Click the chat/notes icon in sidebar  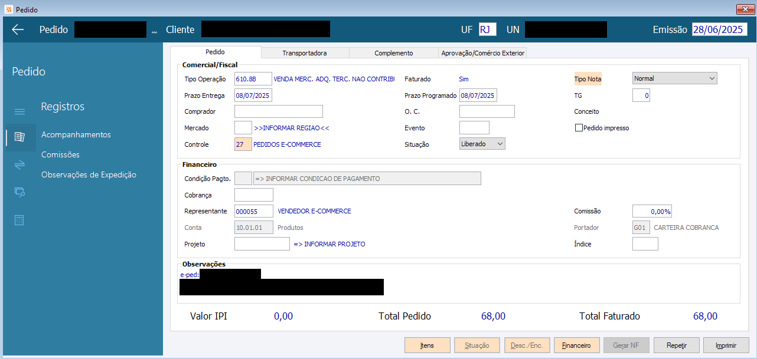click(x=19, y=192)
